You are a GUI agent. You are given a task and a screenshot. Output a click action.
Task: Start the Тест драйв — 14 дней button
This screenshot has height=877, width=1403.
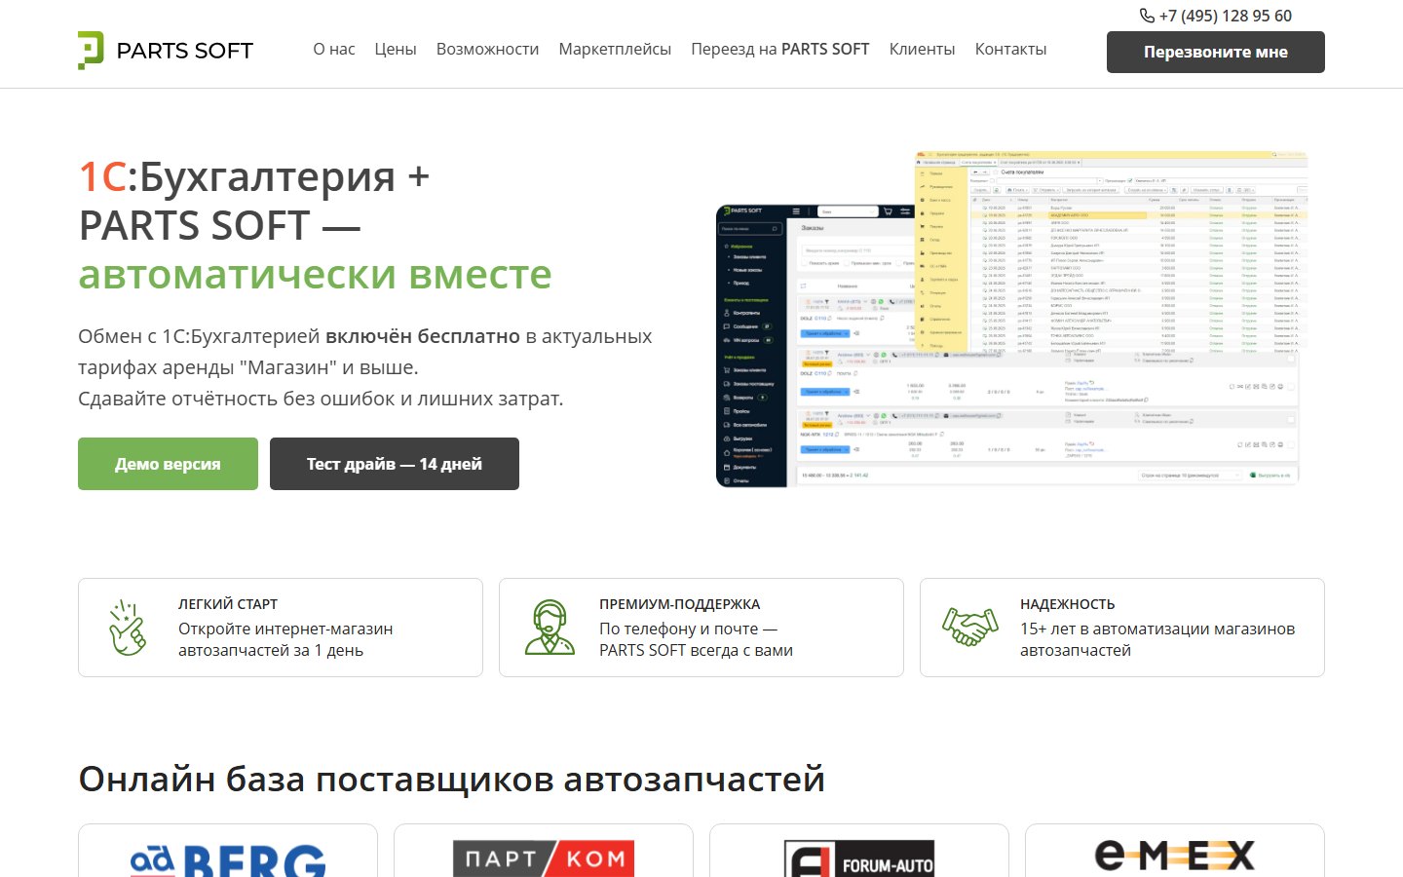395,464
